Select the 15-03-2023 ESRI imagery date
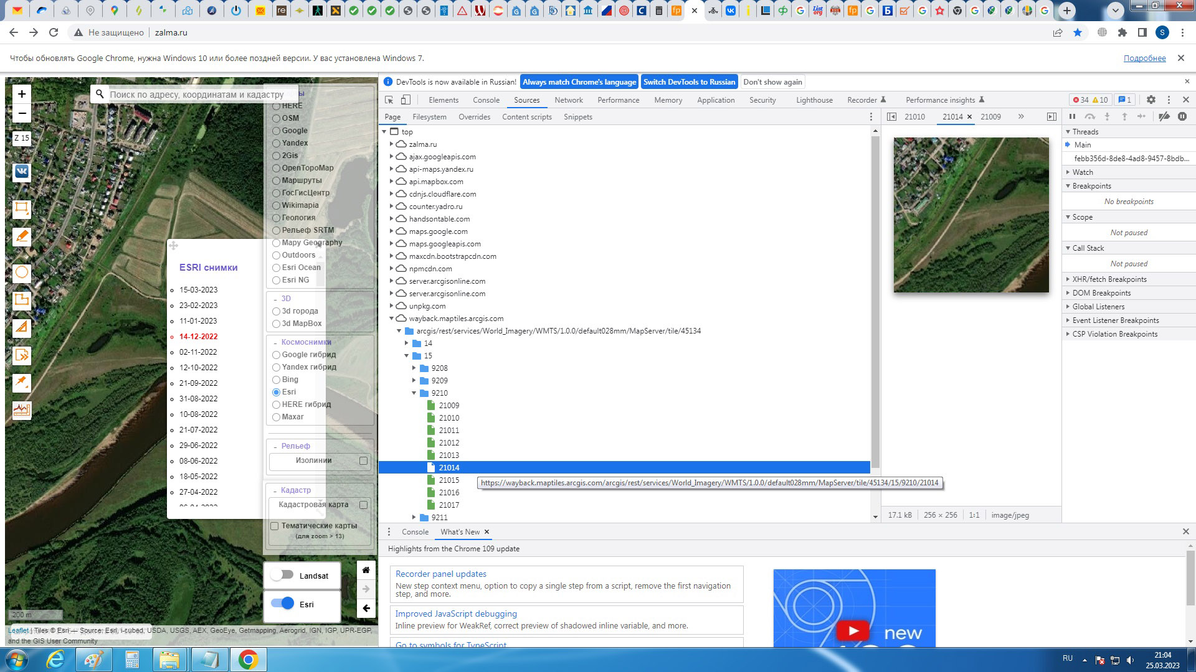The height and width of the screenshot is (672, 1196). pyautogui.click(x=198, y=290)
